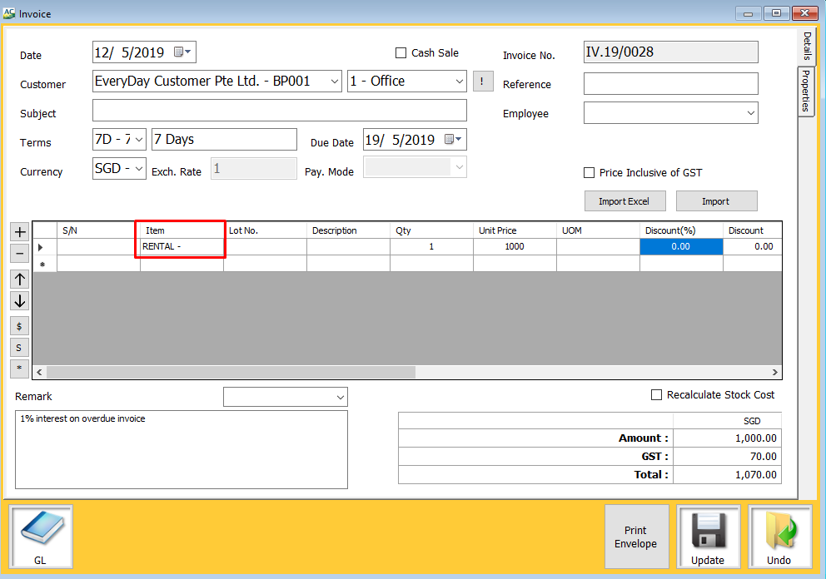This screenshot has width=826, height=579.
Task: Enable Price Inclusive of GST
Action: click(590, 173)
